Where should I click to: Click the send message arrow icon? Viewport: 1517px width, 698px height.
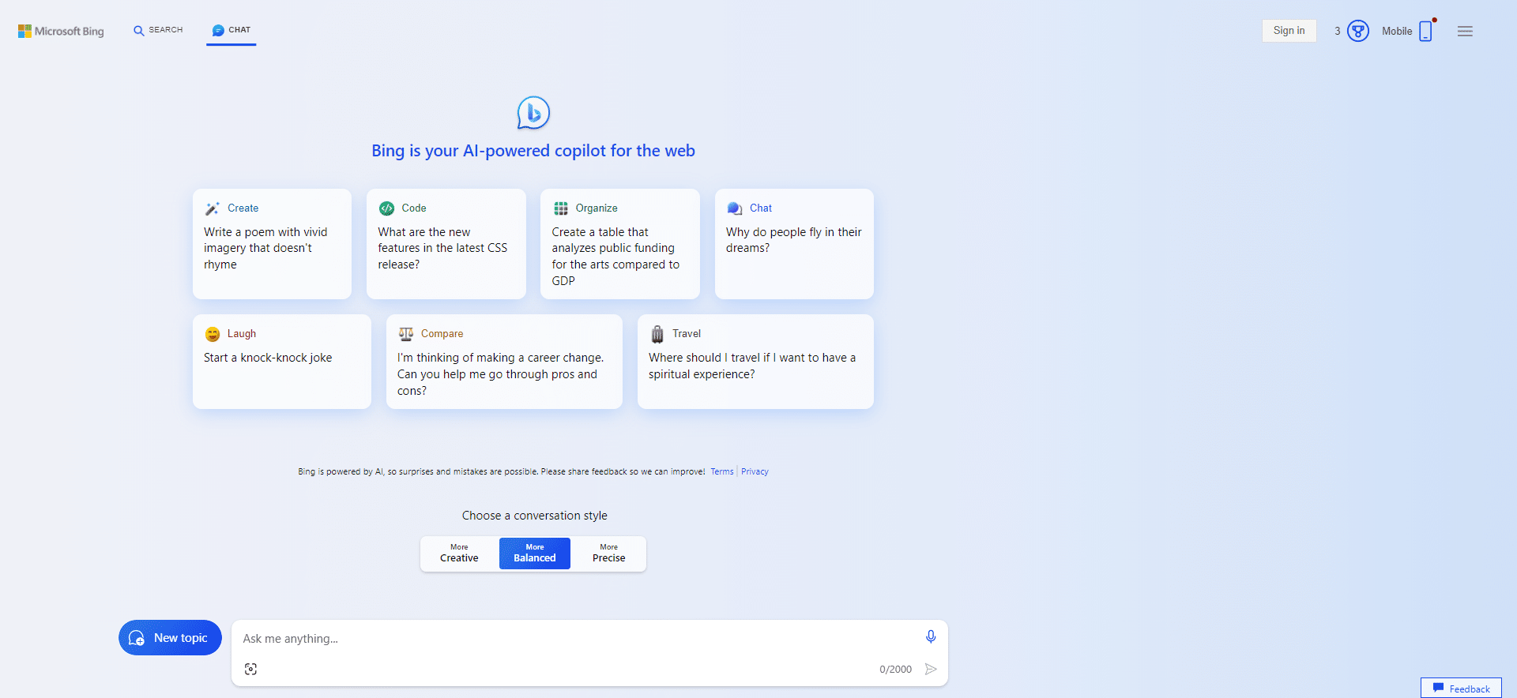pyautogui.click(x=931, y=669)
